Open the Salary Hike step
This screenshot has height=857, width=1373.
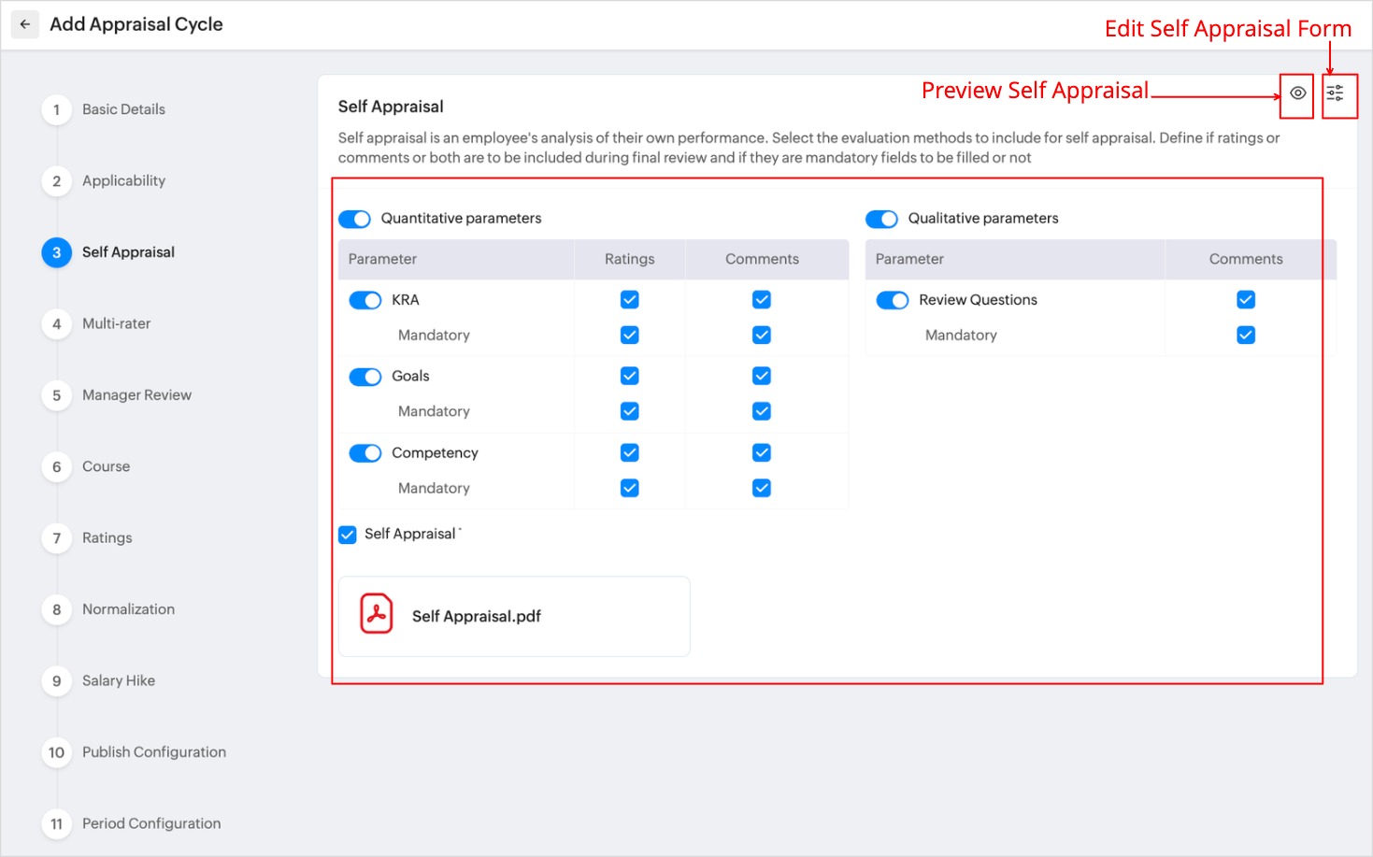(119, 681)
